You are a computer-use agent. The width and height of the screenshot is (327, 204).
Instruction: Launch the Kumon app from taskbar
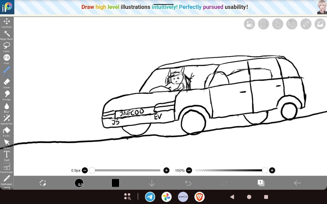pyautogui.click(x=183, y=197)
